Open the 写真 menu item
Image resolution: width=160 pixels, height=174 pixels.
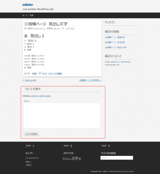click(31, 15)
